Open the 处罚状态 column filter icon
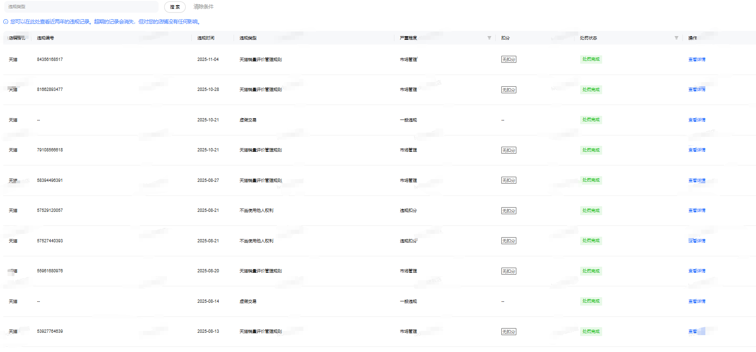The height and width of the screenshot is (352, 756). point(676,38)
